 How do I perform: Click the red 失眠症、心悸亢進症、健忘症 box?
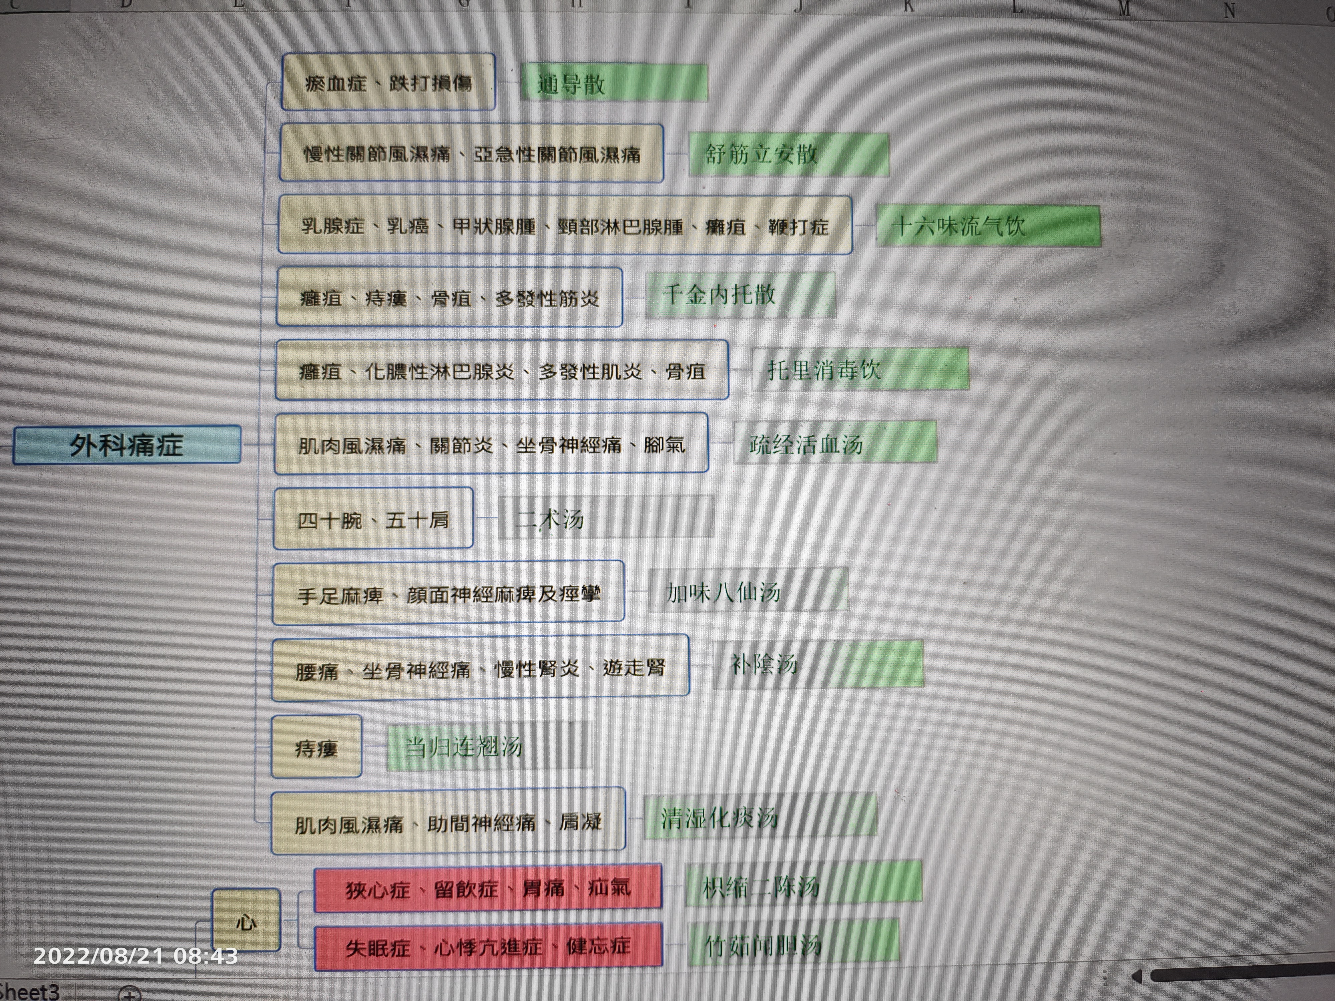point(488,946)
